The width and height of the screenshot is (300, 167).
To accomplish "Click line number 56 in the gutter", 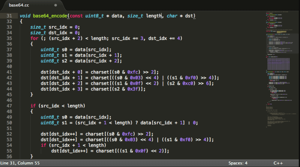I will pos(9,157).
